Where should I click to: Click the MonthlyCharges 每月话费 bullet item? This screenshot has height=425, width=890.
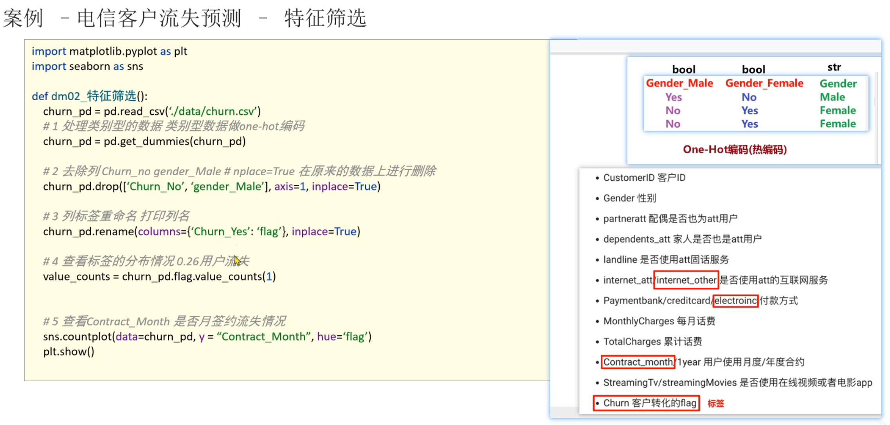click(659, 321)
